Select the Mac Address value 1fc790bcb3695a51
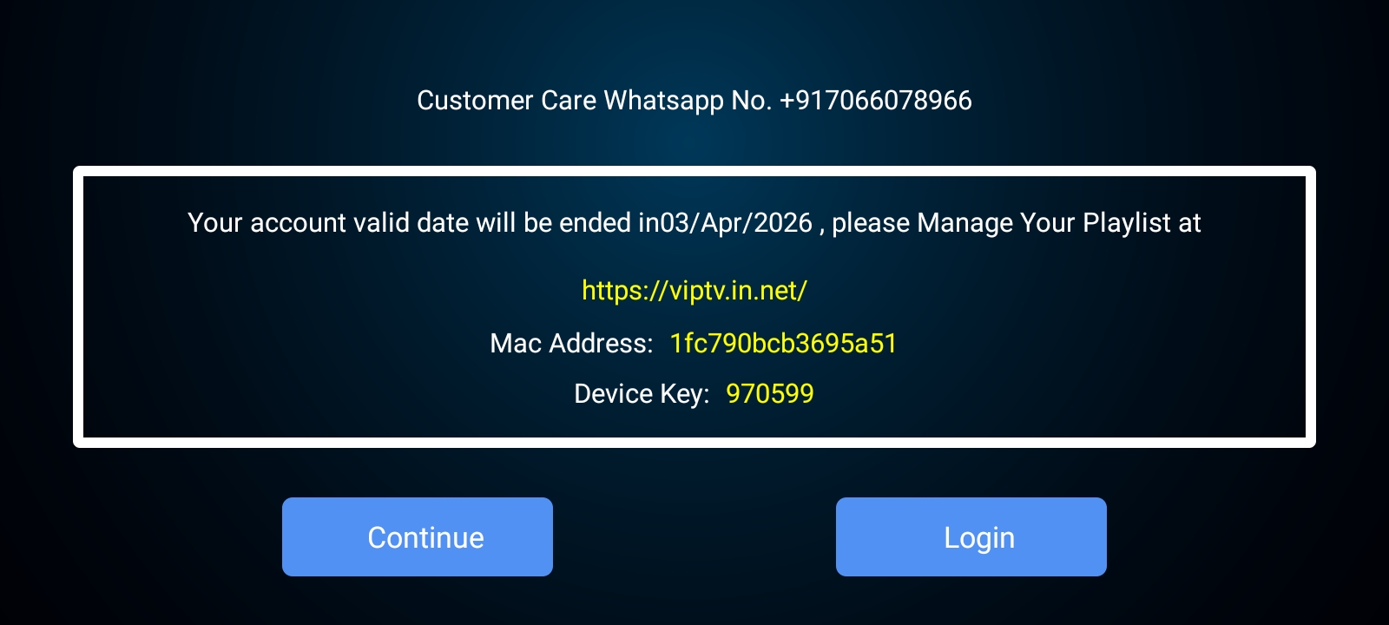The height and width of the screenshot is (625, 1389). click(x=784, y=343)
